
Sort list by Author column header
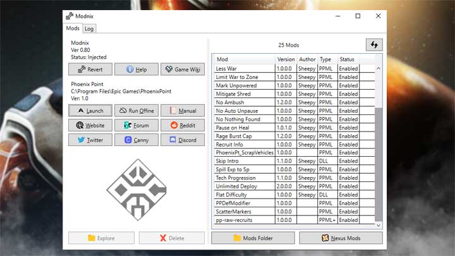[x=306, y=59]
